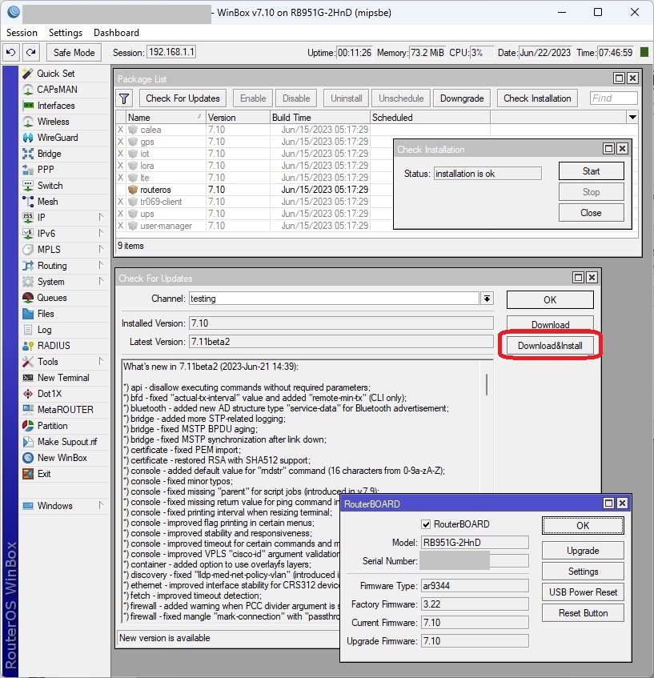Click Settings in RouterBOARD window
654x678 pixels.
point(583,572)
